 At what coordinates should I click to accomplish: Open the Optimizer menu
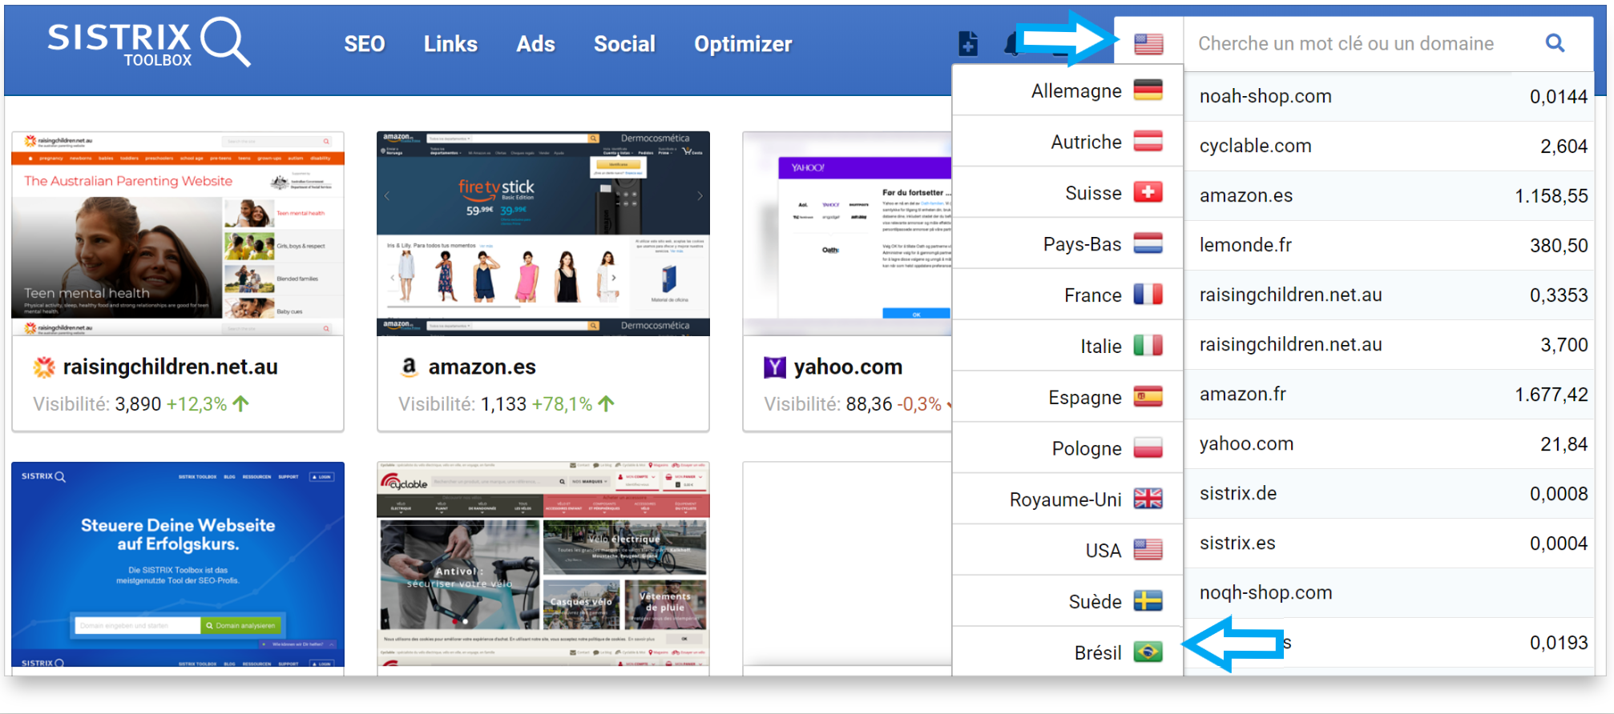(743, 44)
